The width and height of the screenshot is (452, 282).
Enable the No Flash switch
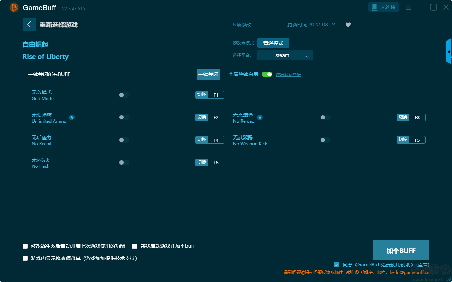click(x=124, y=163)
